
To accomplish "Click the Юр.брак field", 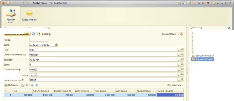I will [x=103, y=55].
